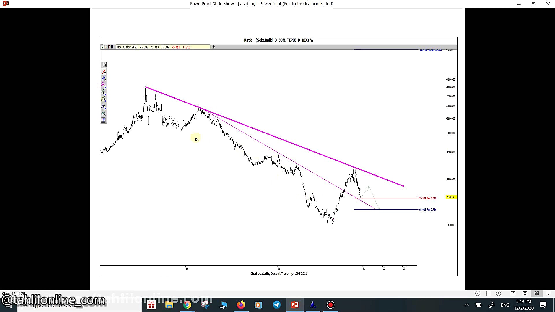Toggle the Reading View button
Viewport: 555px width, 312px height.
point(536,294)
